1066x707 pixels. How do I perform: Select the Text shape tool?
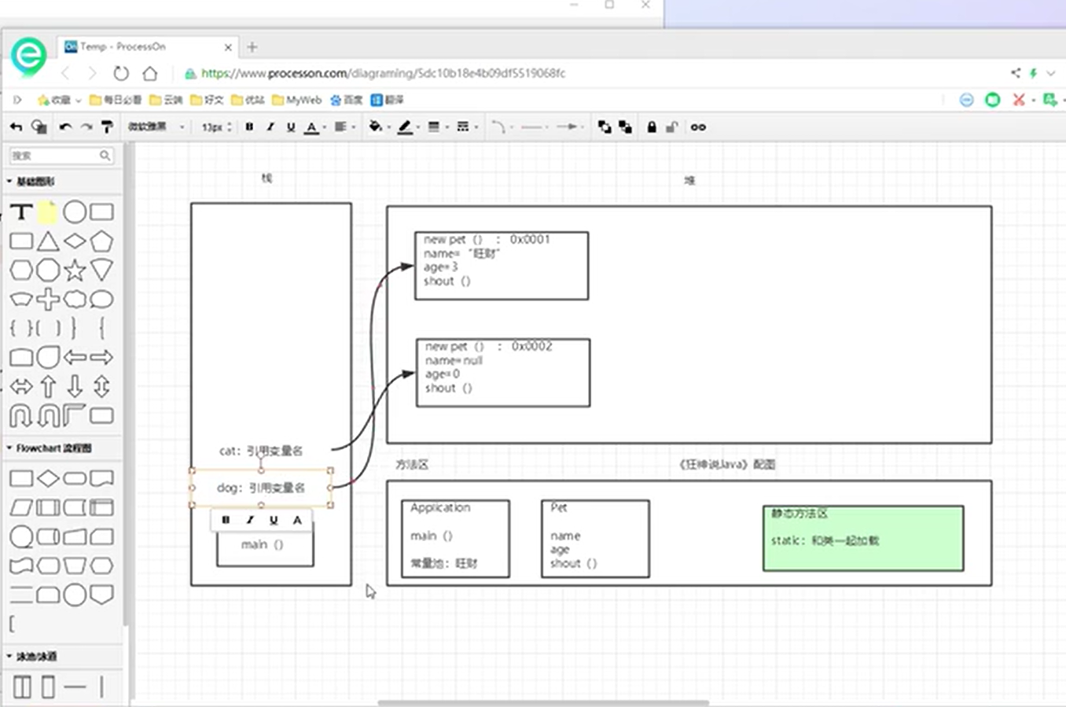pyautogui.click(x=21, y=212)
